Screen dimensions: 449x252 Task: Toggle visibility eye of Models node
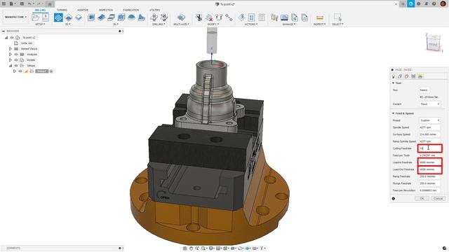coord(16,60)
